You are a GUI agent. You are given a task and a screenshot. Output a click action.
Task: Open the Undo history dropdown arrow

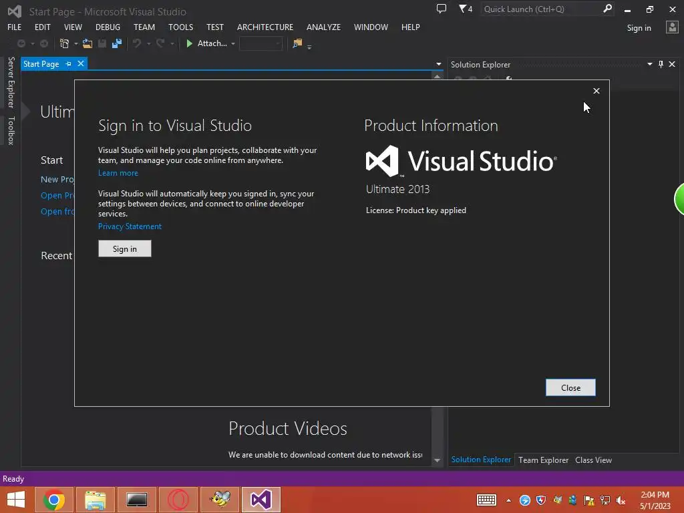pyautogui.click(x=148, y=43)
